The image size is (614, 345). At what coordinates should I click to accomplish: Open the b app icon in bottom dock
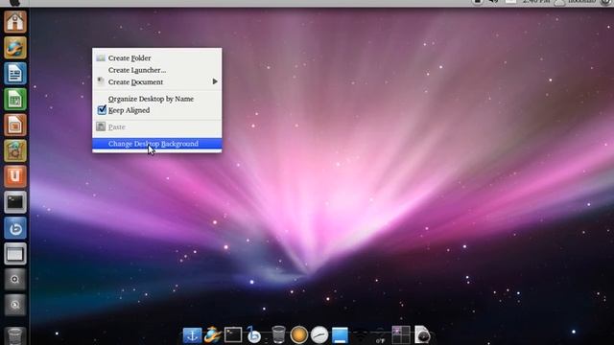coord(253,335)
